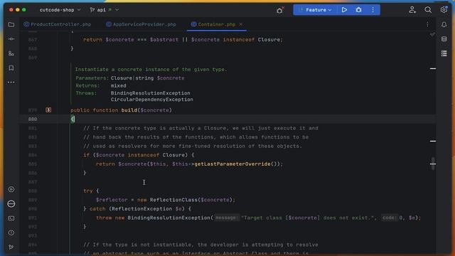Image resolution: width=455 pixels, height=256 pixels.
Task: Click the editor vertical scrollbar thumb
Action: pyautogui.click(x=433, y=164)
